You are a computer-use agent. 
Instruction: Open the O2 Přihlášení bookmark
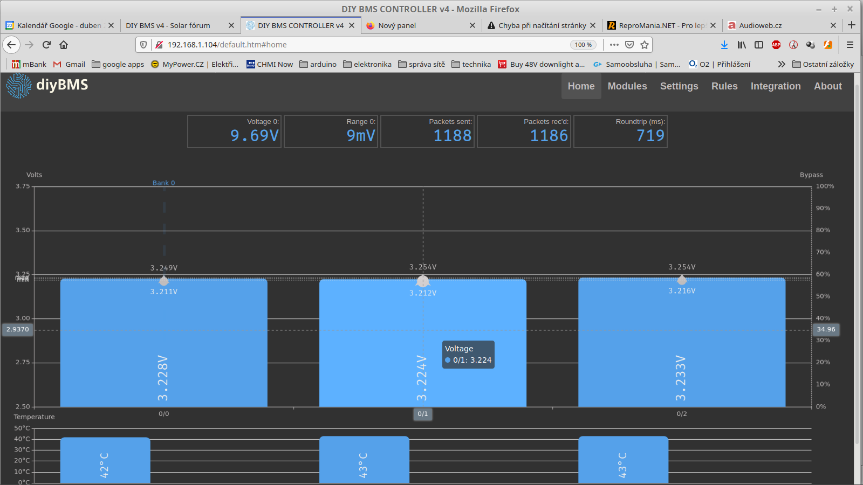point(720,64)
